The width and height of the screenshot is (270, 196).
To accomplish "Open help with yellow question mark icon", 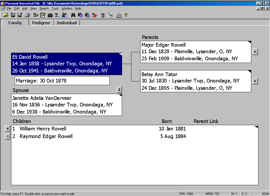I will [x=126, y=15].
